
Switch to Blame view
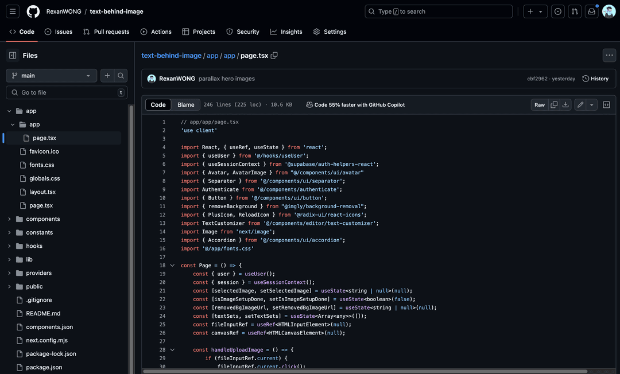(185, 105)
